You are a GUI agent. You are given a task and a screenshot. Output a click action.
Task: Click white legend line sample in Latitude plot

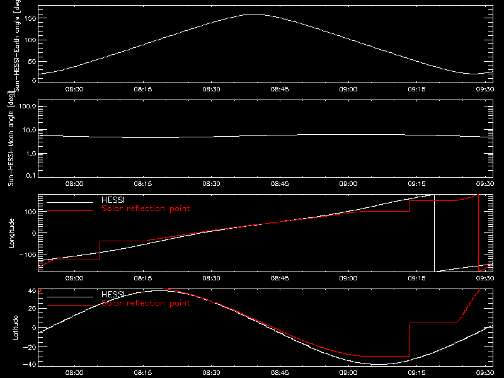(x=70, y=297)
